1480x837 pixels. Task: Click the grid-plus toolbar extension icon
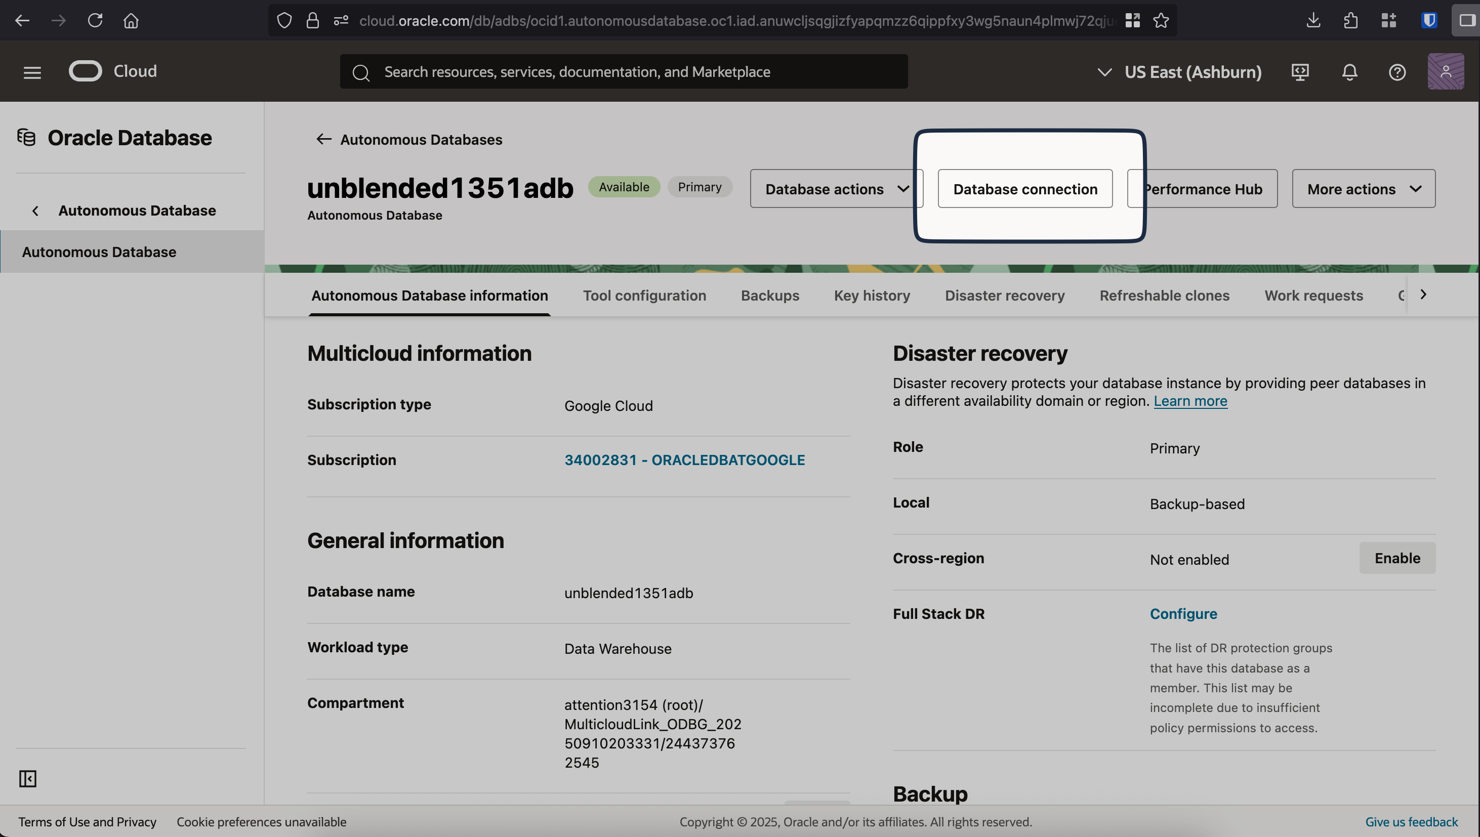coord(1388,21)
